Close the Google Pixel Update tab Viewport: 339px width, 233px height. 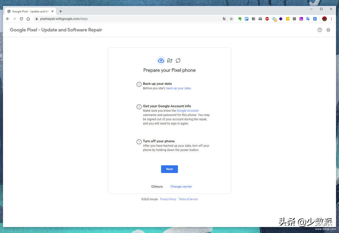click(52, 11)
